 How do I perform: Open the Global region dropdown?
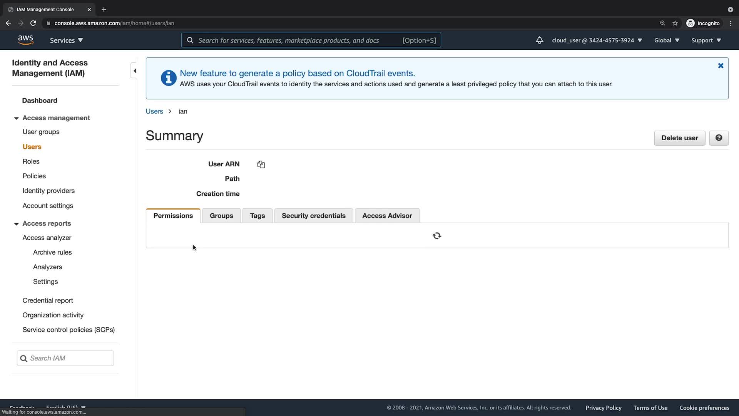point(666,40)
